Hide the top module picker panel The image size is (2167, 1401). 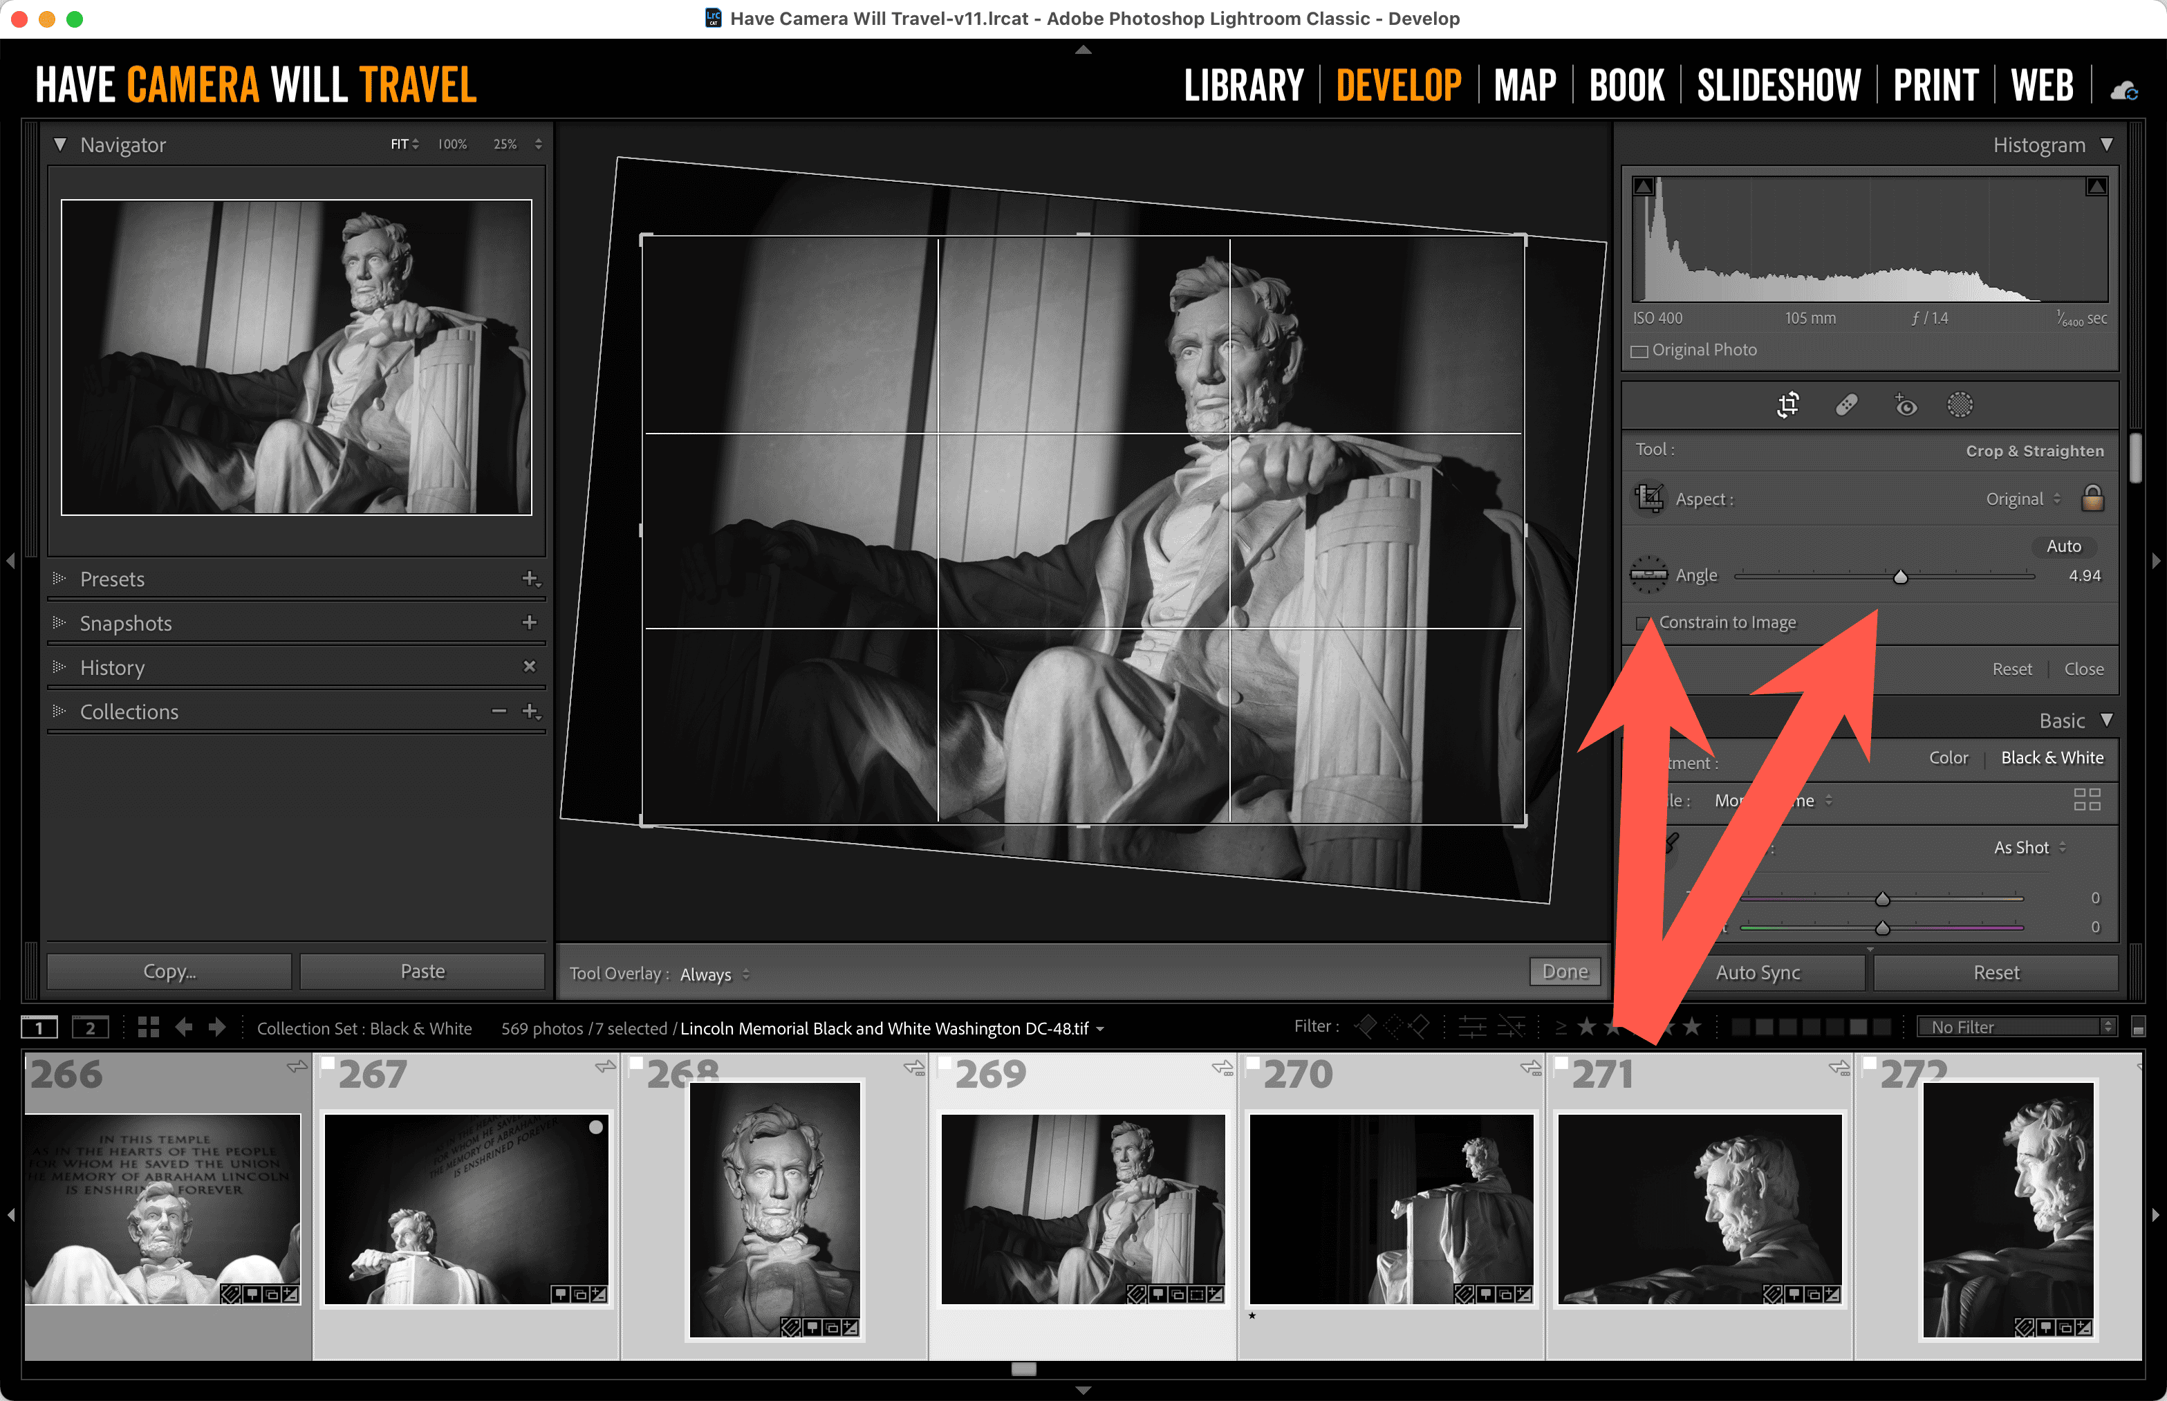pyautogui.click(x=1083, y=49)
